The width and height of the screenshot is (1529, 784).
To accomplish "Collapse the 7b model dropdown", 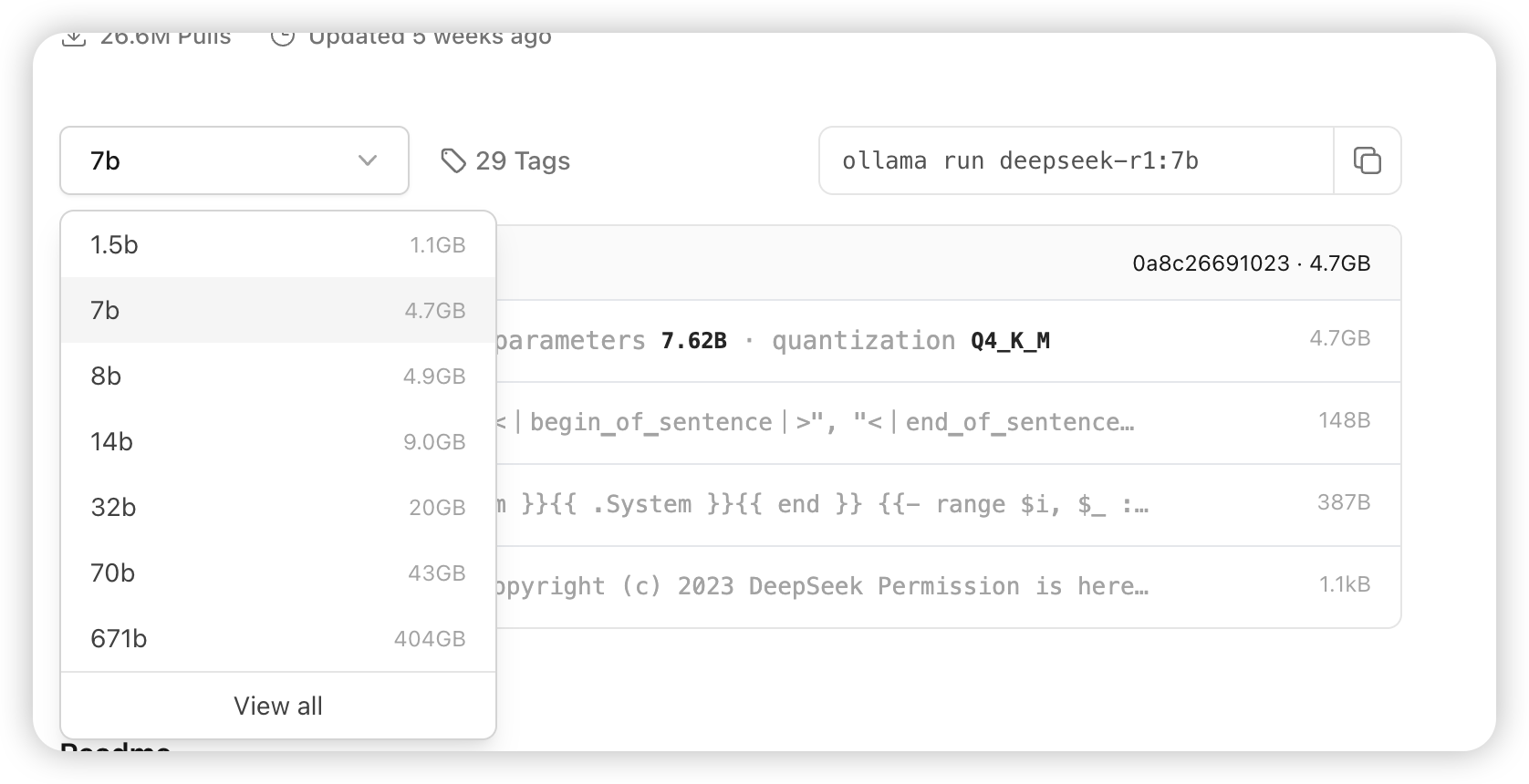I will [x=234, y=160].
